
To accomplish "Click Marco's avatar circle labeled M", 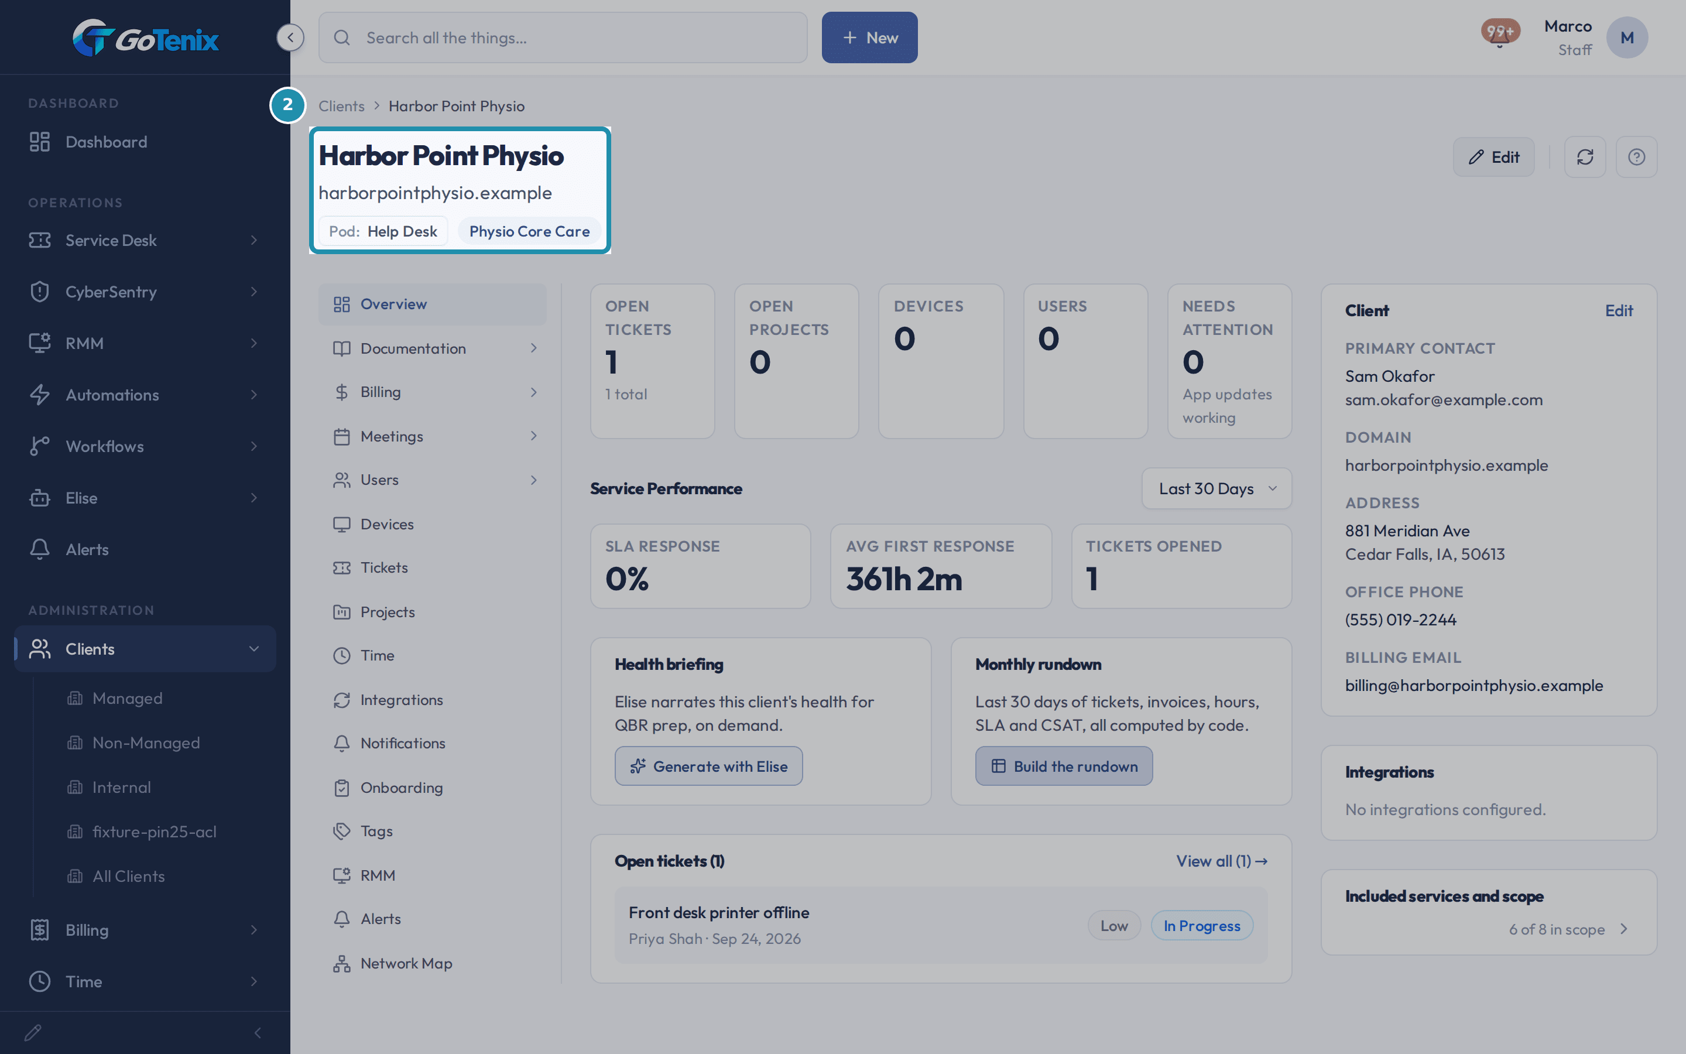I will coord(1627,37).
